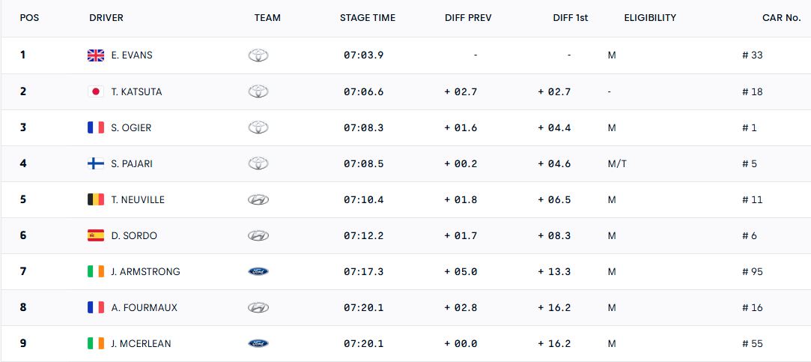Click the DIFF PREV column header
The width and height of the screenshot is (811, 362).
[x=468, y=18]
